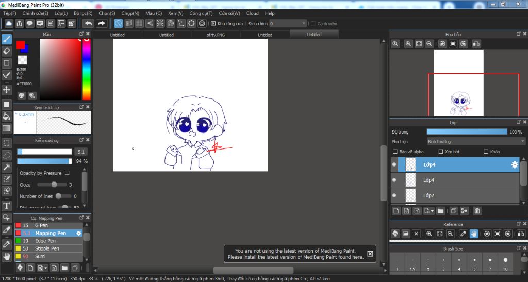
Task: Open add special layer dropdown
Action: (428, 211)
